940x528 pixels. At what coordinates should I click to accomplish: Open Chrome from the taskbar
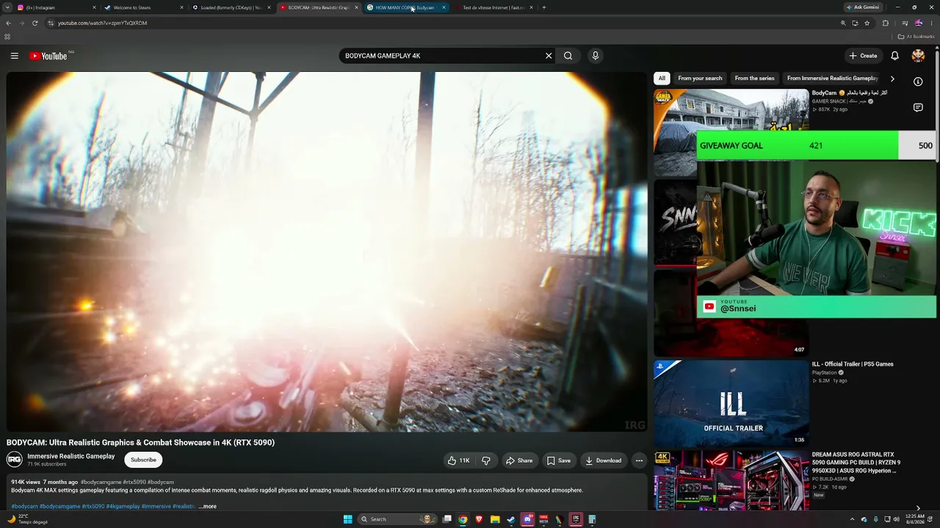click(463, 519)
